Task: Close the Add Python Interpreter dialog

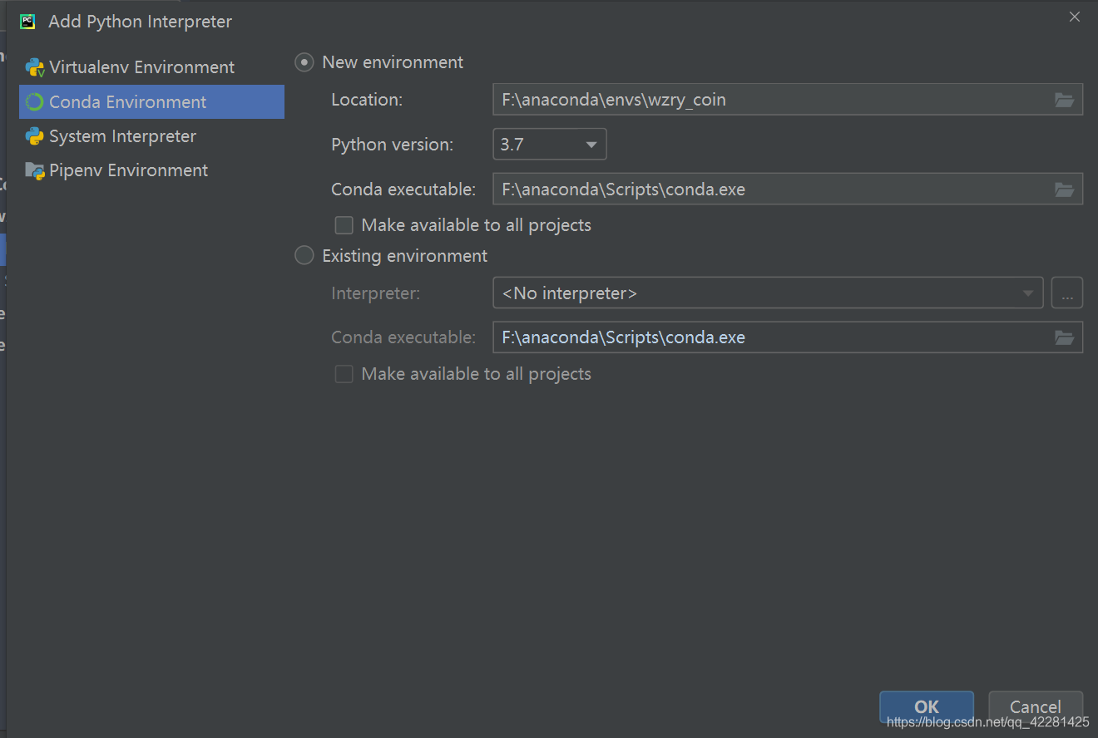Action: click(1075, 17)
